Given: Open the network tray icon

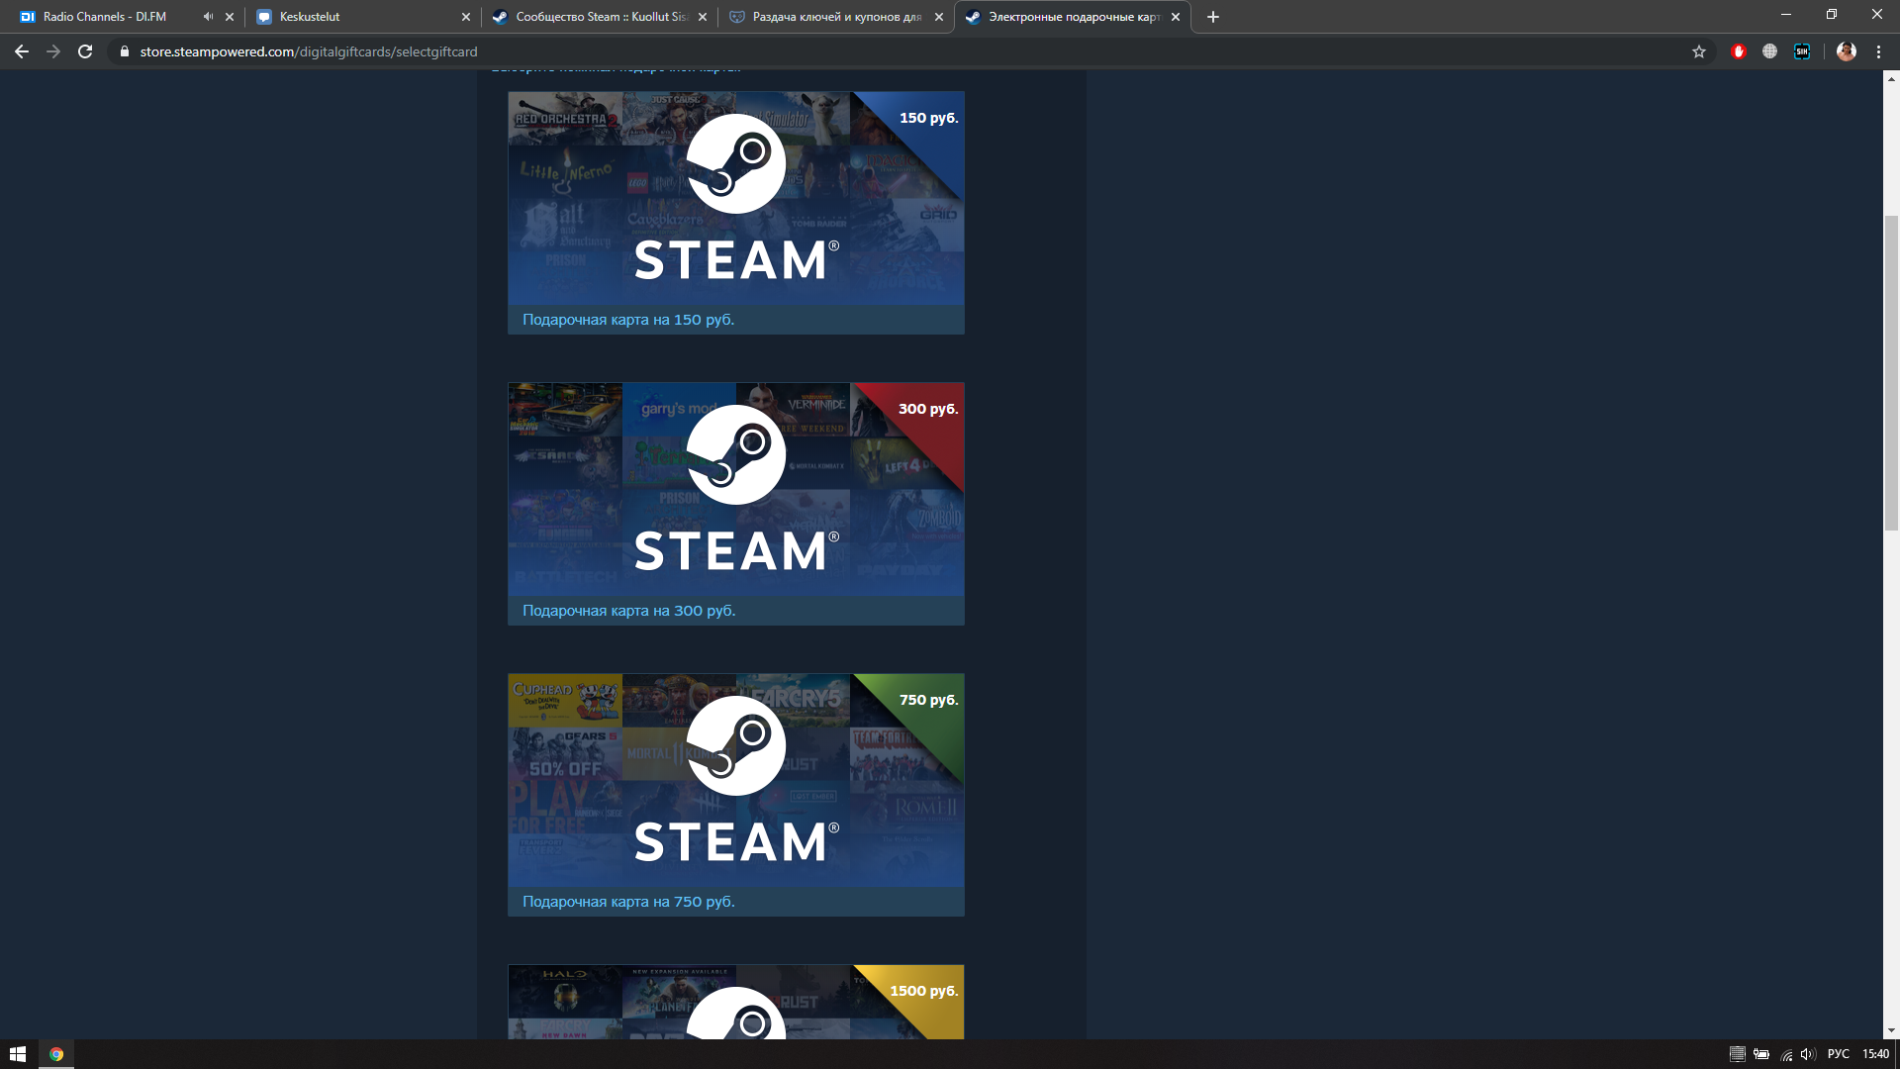Looking at the screenshot, I should pos(1786,1054).
